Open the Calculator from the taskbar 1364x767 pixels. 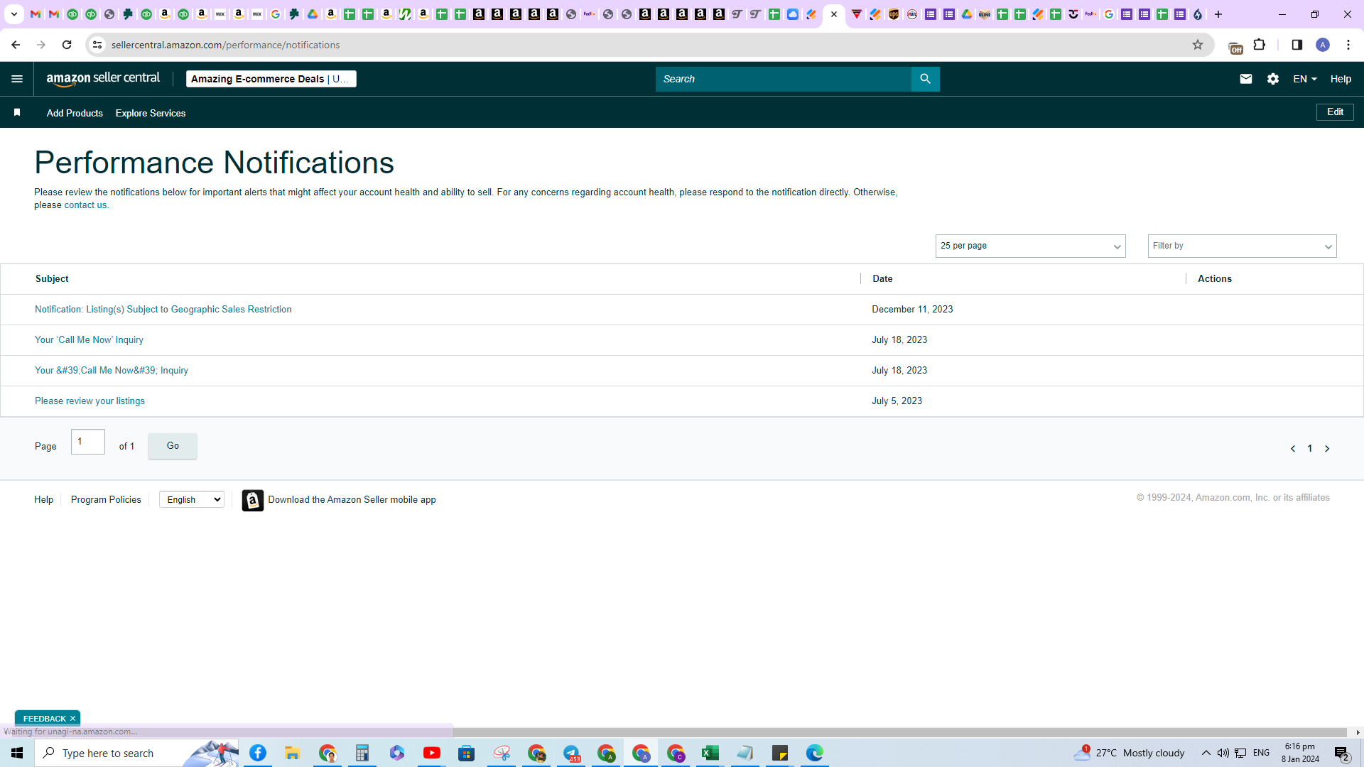pos(362,753)
